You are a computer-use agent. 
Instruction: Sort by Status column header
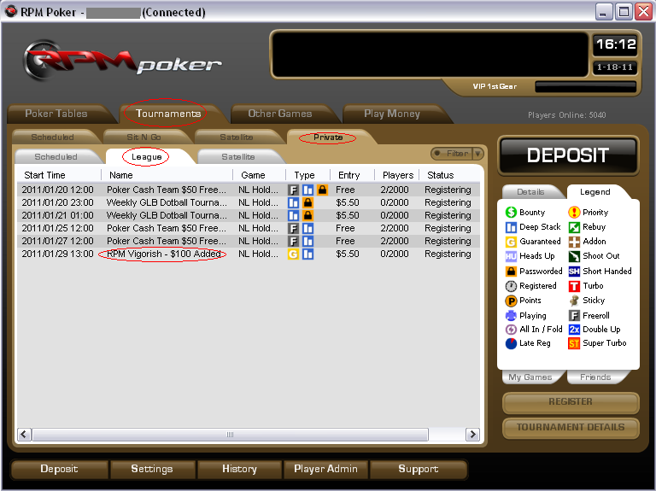450,175
